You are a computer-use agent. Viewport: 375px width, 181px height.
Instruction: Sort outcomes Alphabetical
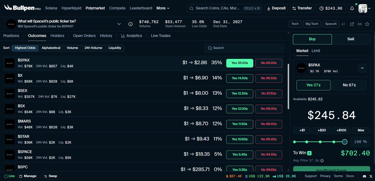coord(51,48)
